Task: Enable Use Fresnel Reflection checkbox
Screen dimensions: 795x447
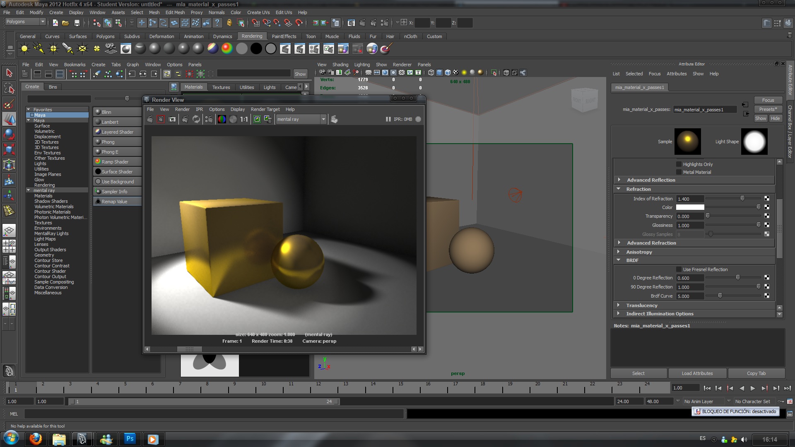Action: point(679,269)
